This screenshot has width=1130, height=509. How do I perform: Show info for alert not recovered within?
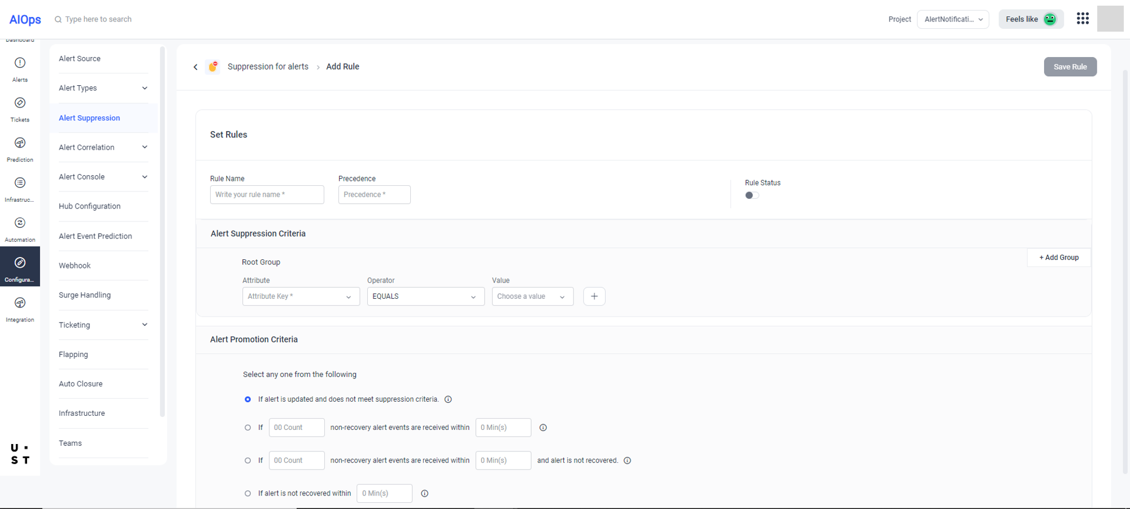425,494
